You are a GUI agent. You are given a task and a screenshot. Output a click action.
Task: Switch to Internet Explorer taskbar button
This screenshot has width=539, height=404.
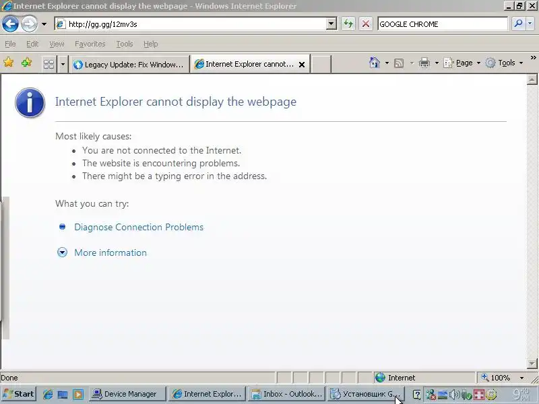[x=208, y=394]
